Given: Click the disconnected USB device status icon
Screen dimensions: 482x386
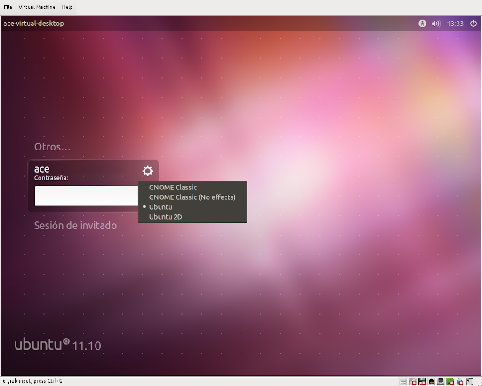Looking at the screenshot, I should (460, 381).
